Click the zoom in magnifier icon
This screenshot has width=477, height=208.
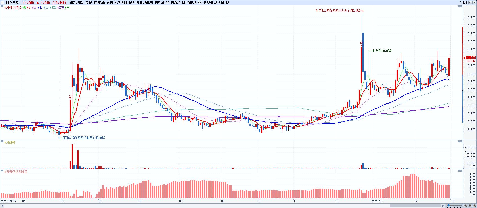tap(470, 206)
